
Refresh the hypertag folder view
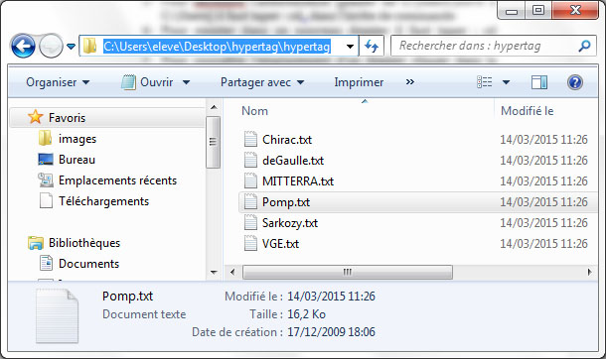coord(372,47)
